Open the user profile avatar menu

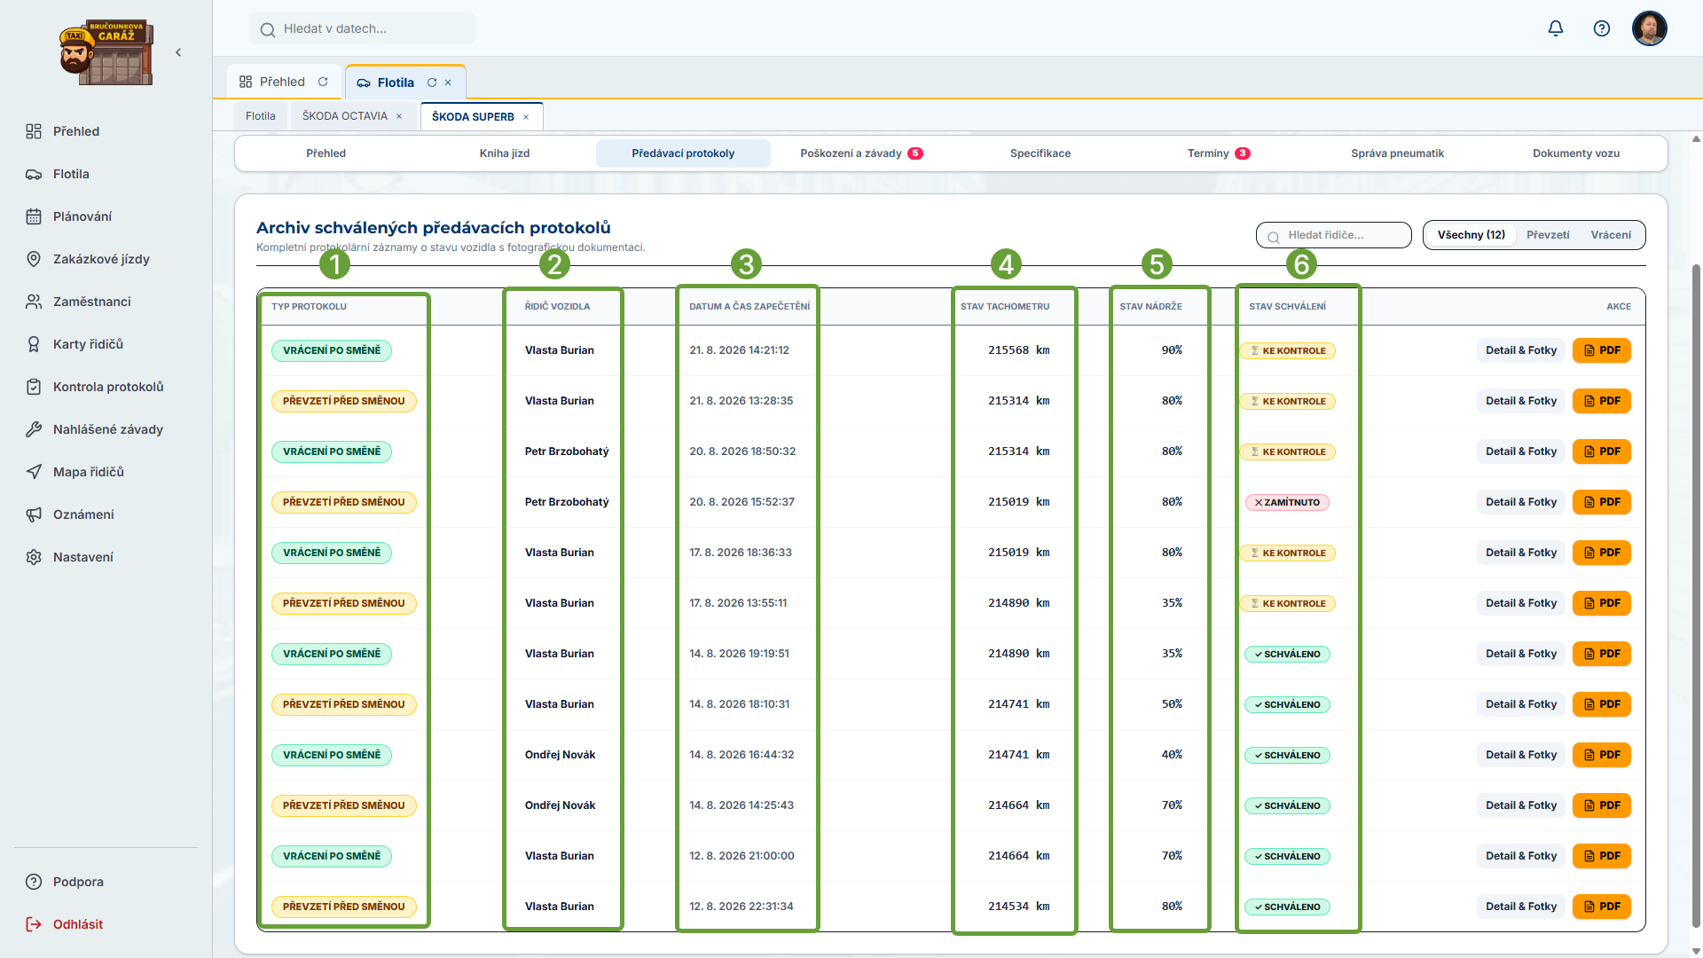click(1650, 28)
